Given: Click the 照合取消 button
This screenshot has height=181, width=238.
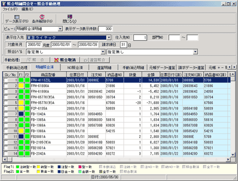Looking at the screenshot, I should tap(65, 60).
